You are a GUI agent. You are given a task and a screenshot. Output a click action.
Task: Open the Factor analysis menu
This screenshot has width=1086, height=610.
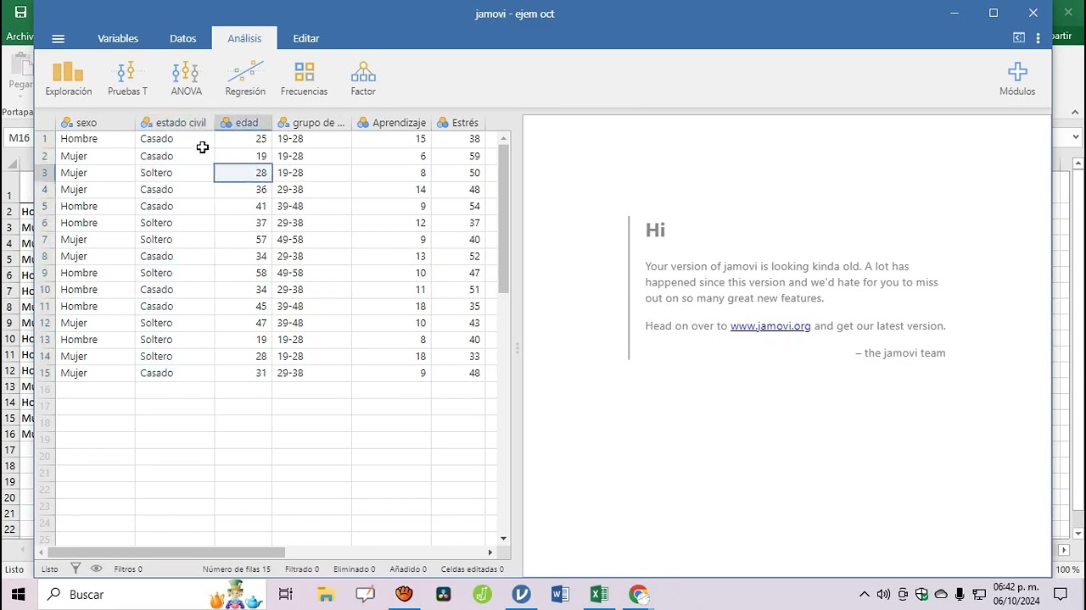(x=363, y=79)
